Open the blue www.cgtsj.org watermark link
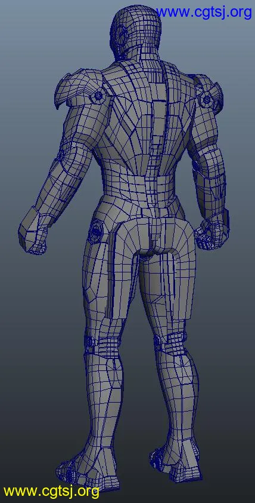Viewport: 255px width, 503px height. pyautogui.click(x=204, y=12)
